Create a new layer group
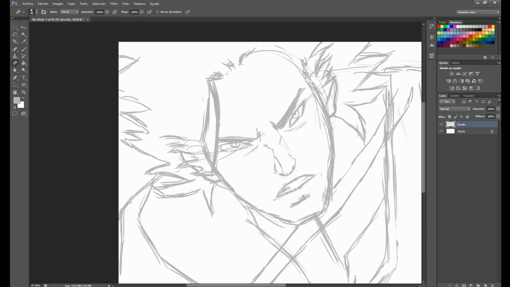The image size is (510, 287). [478, 285]
